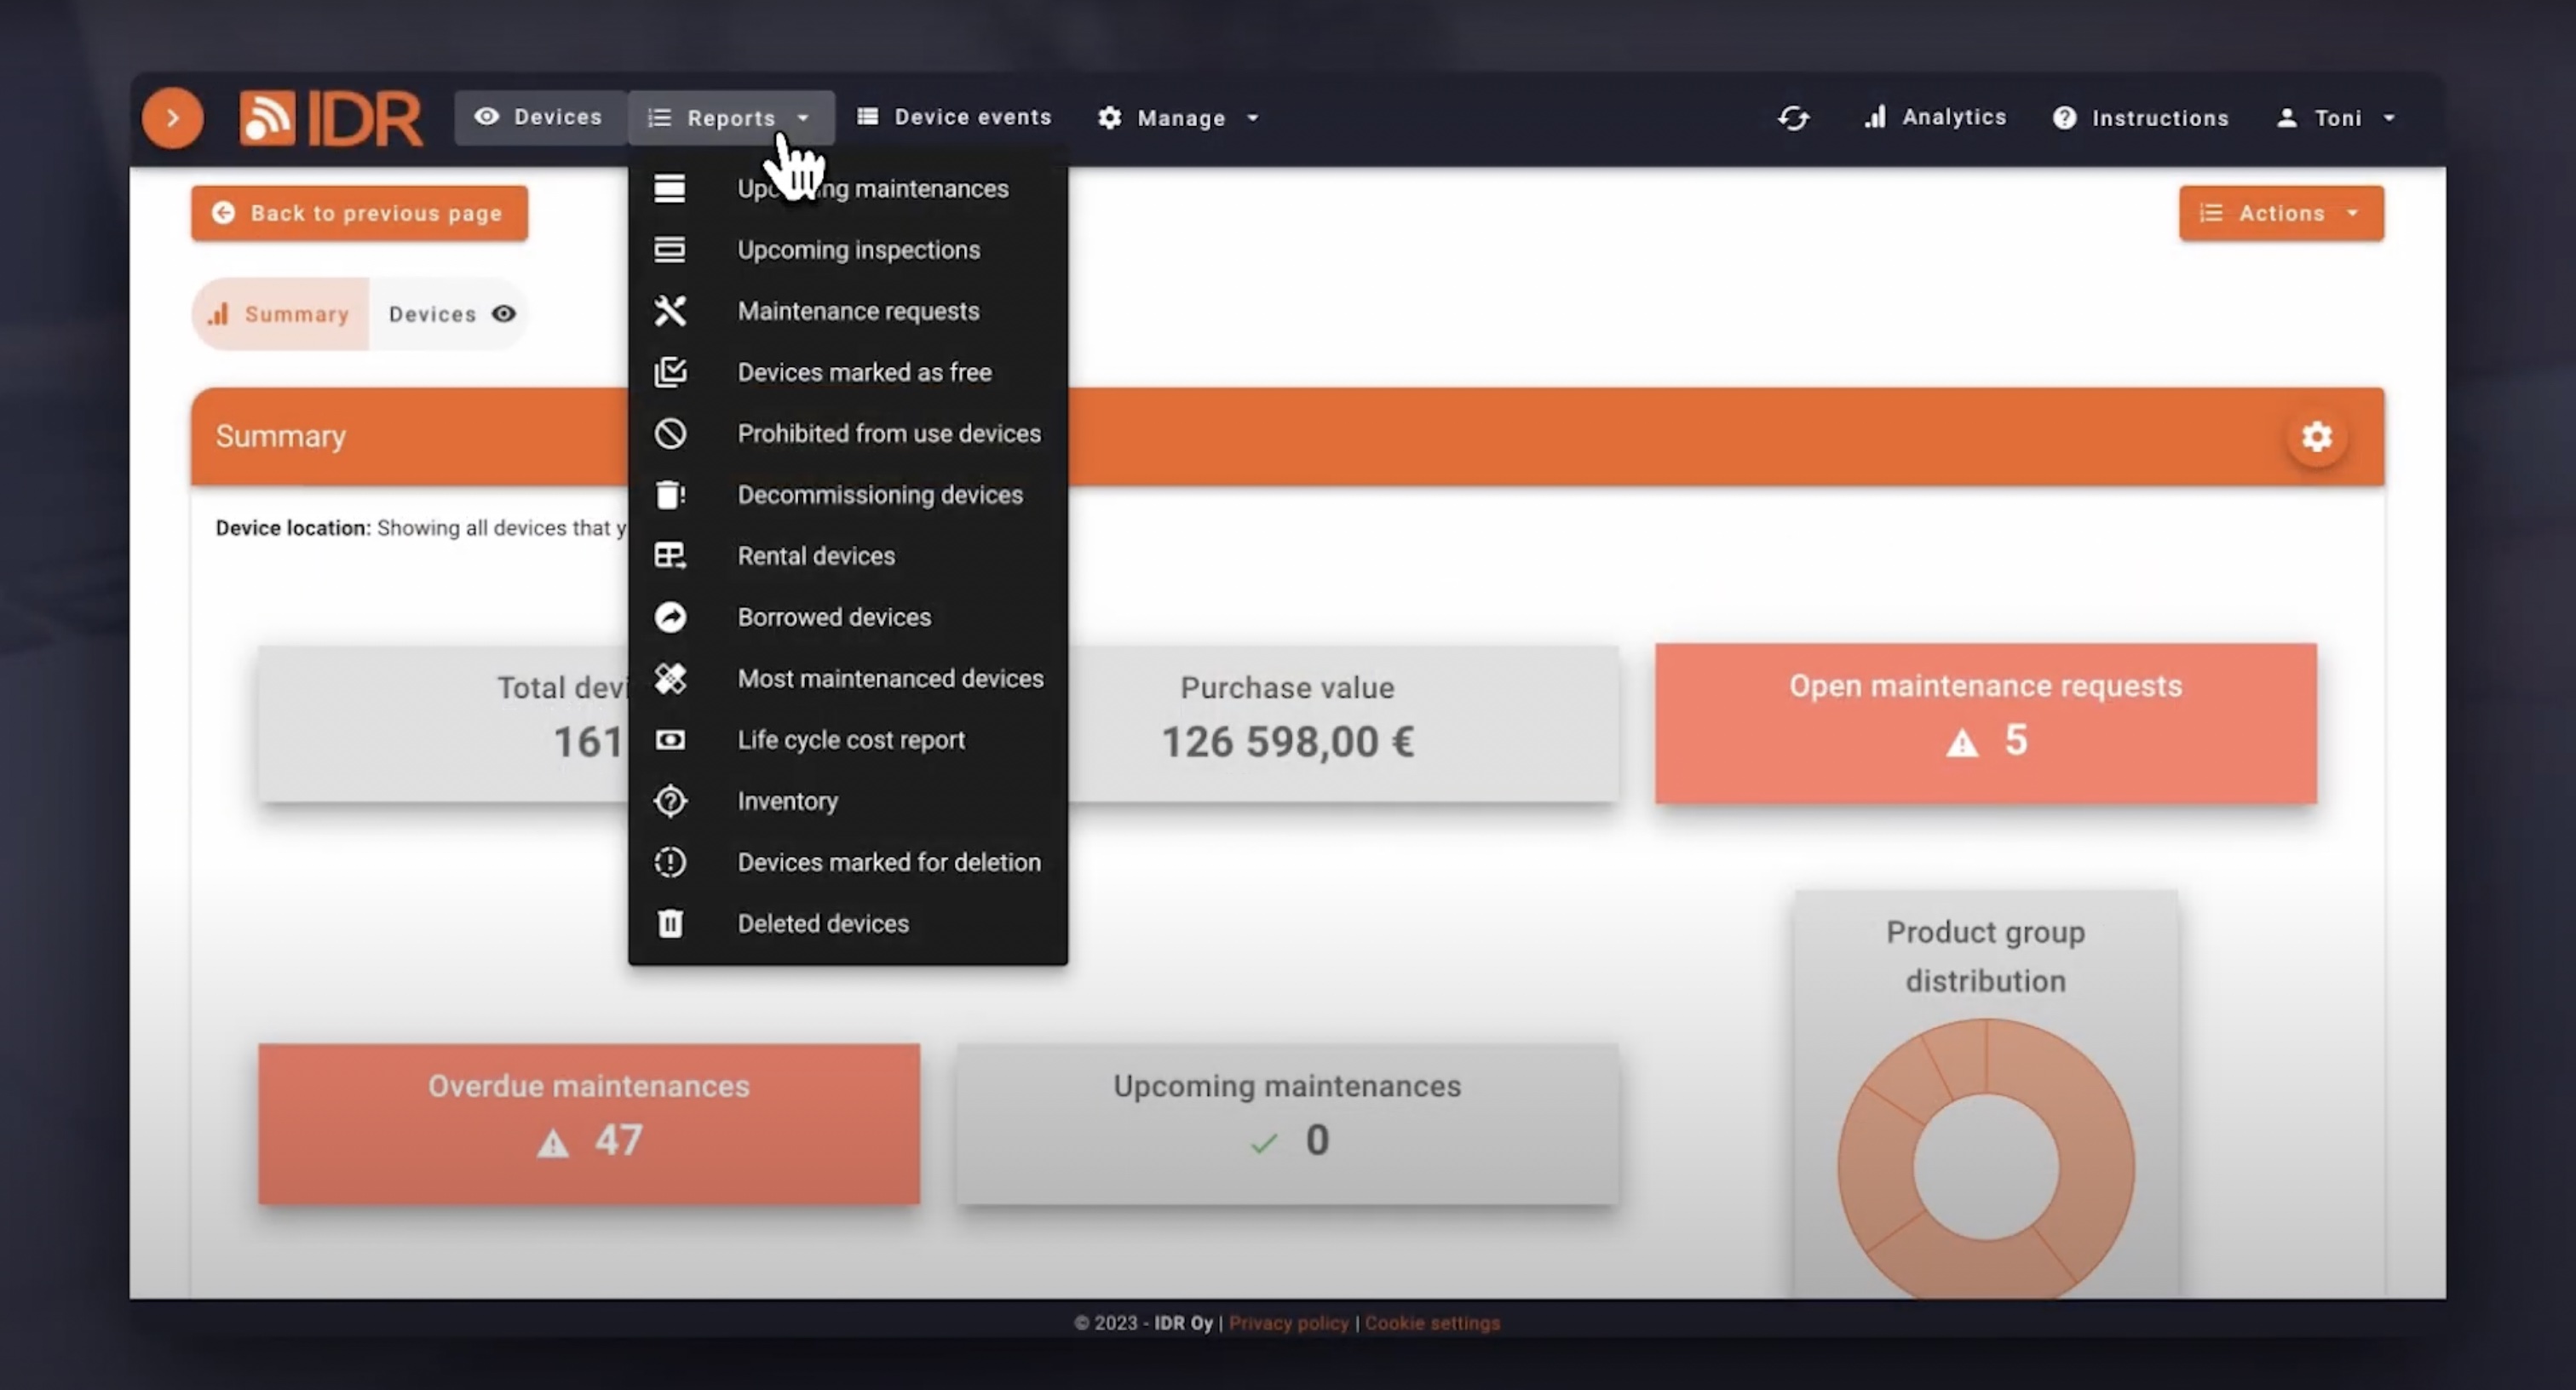Select the Devices view toggle
This screenshot has height=1390, width=2576.
coord(433,313)
